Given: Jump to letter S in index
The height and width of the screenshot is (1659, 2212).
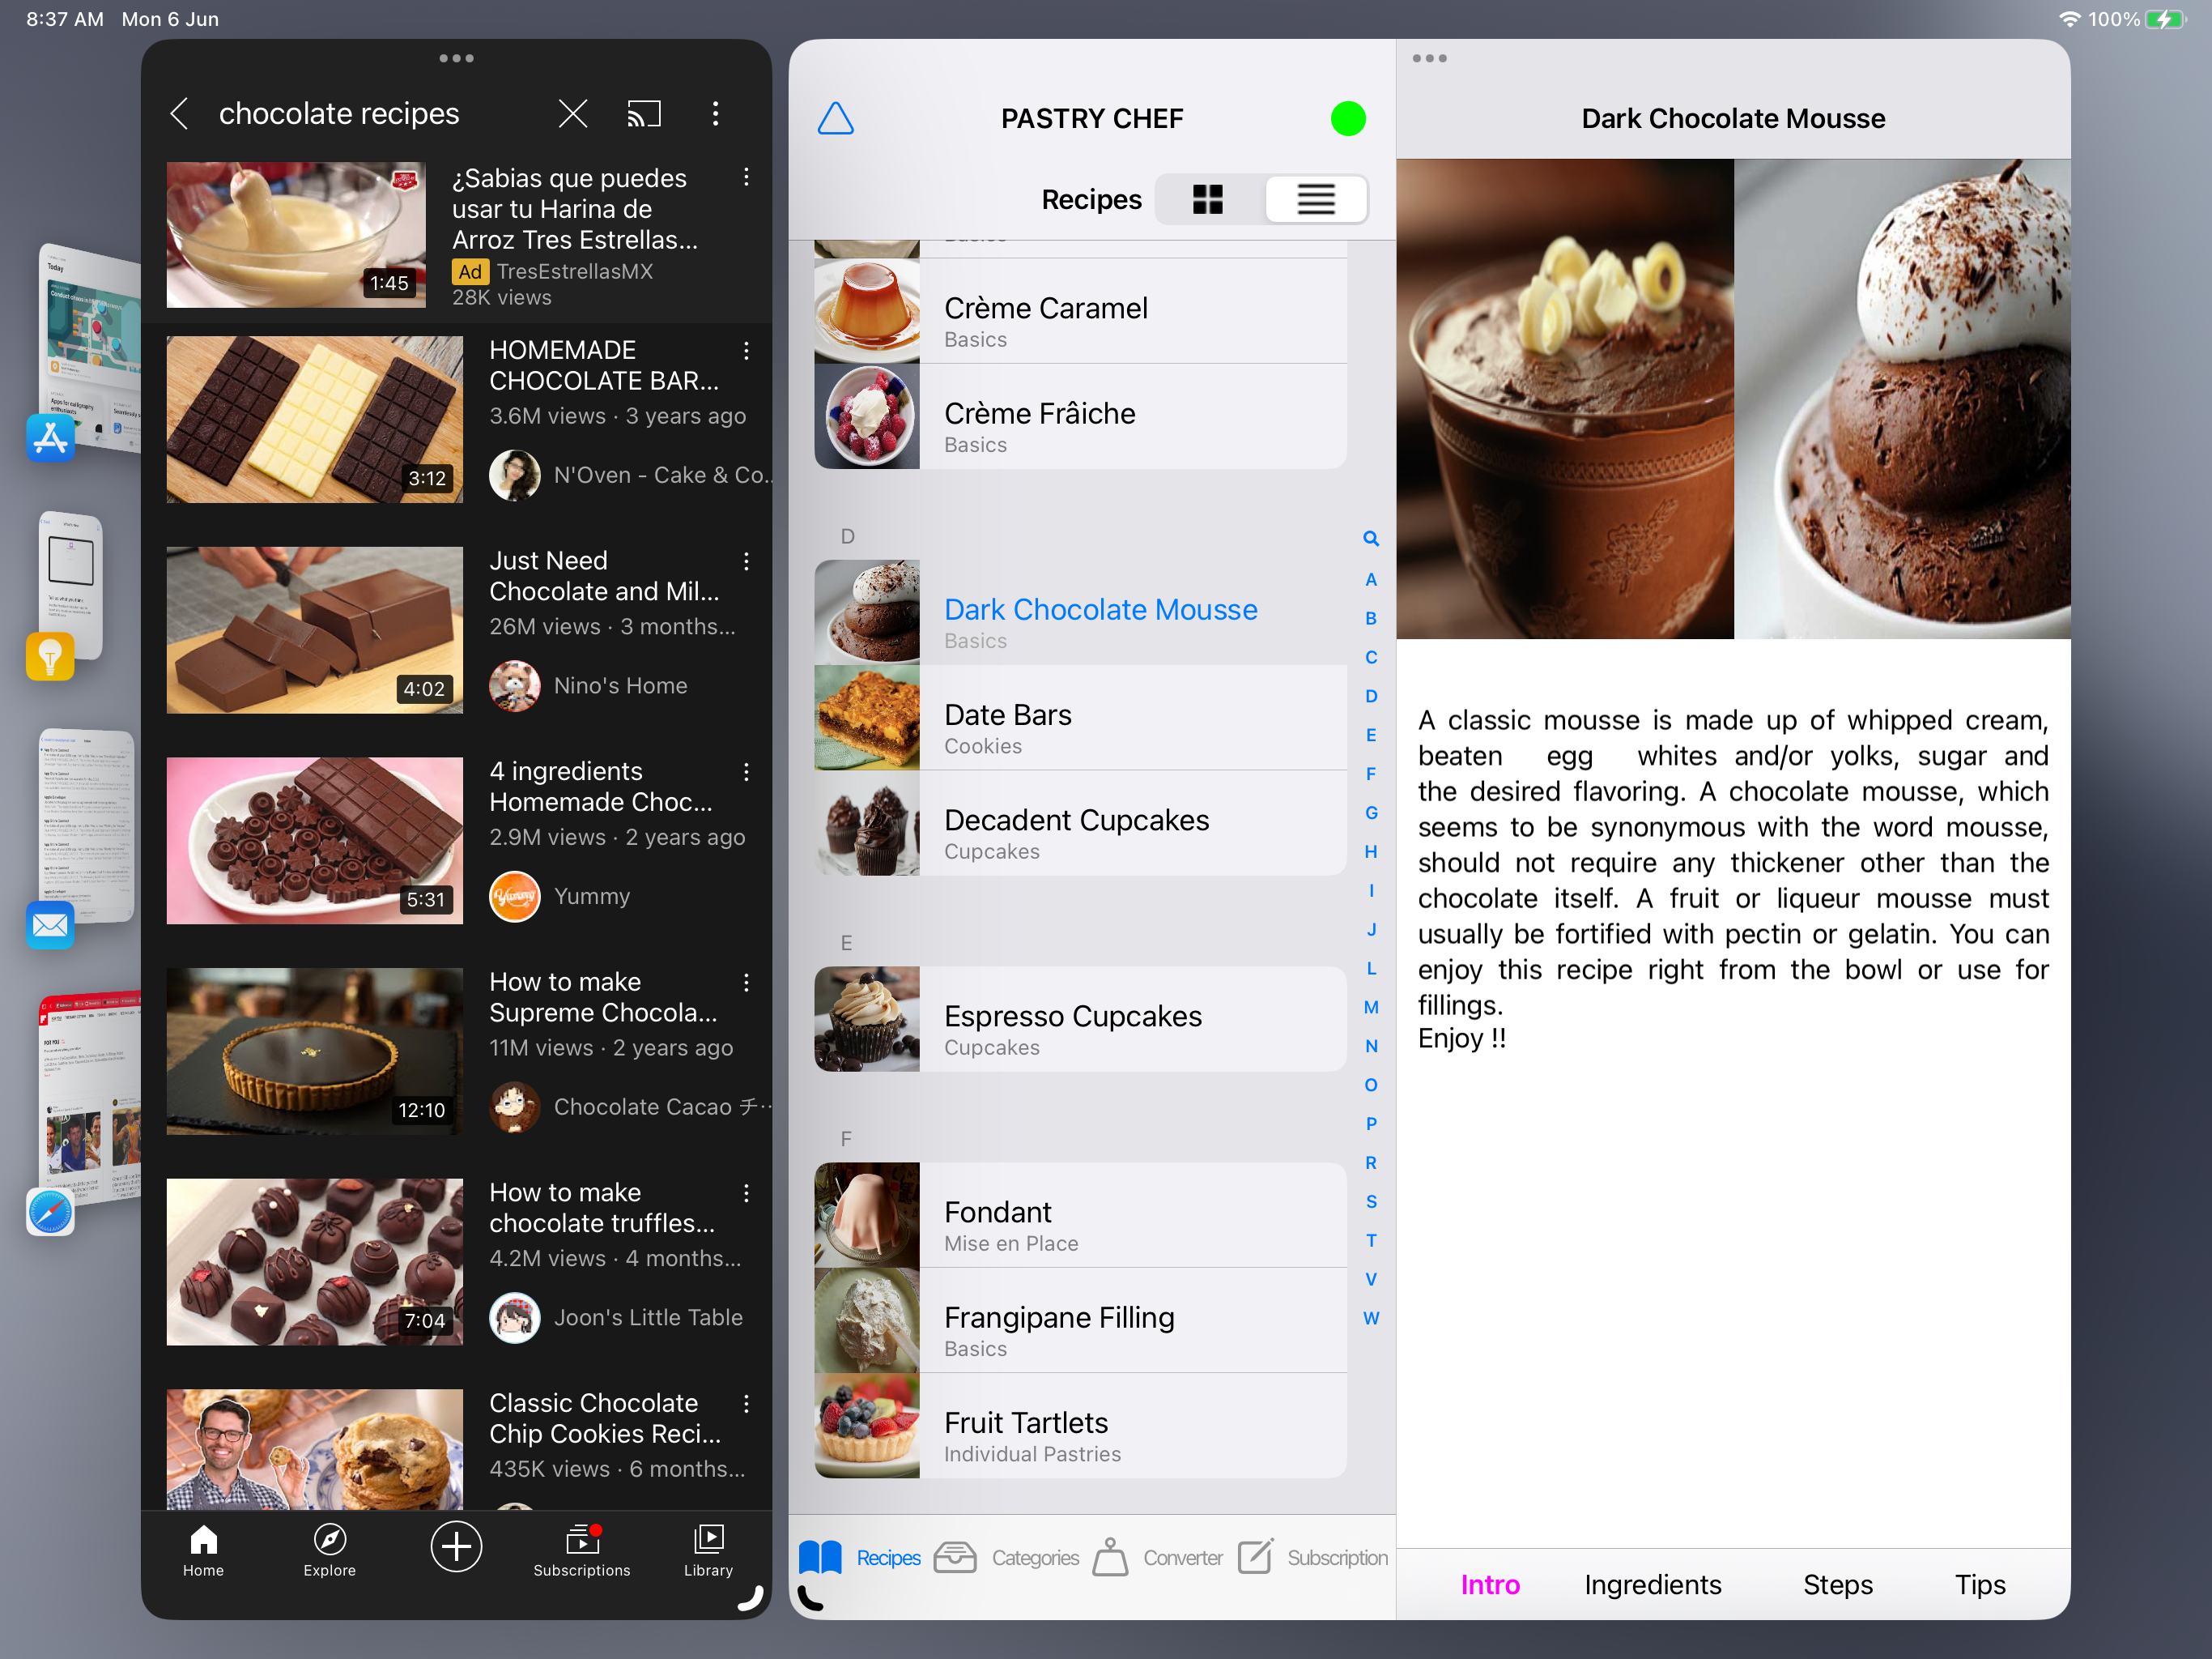Looking at the screenshot, I should (1371, 1202).
